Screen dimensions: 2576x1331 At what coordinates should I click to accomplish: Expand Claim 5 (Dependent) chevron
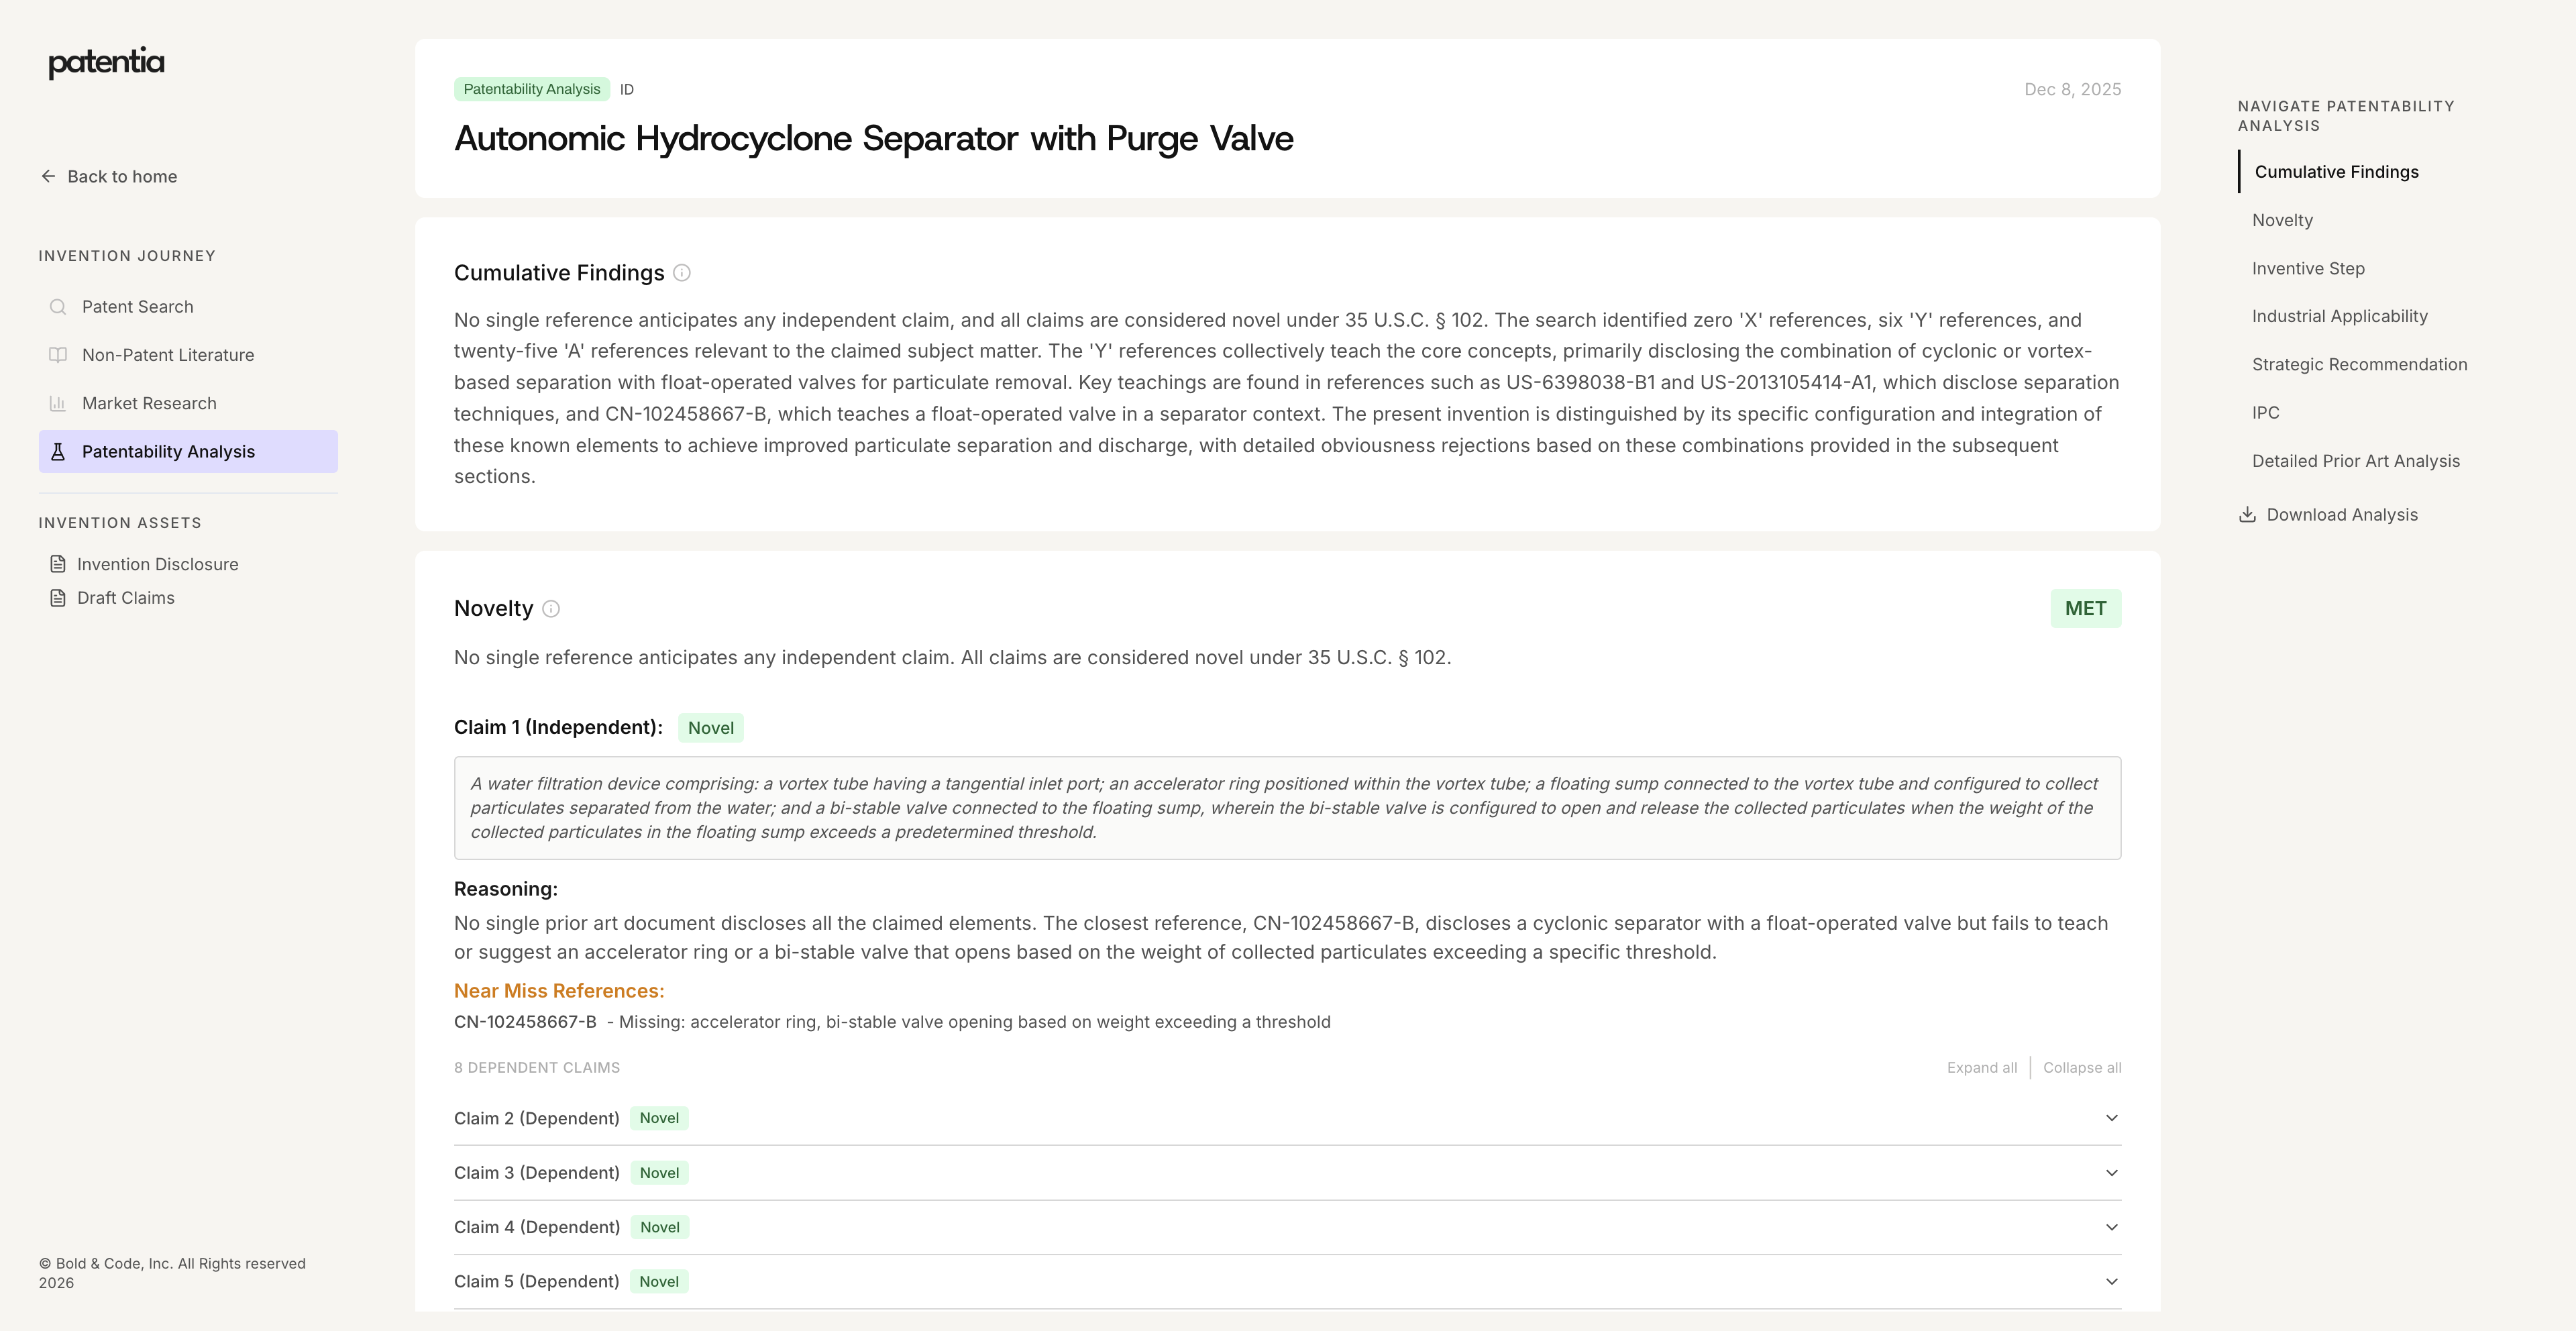(x=2111, y=1282)
